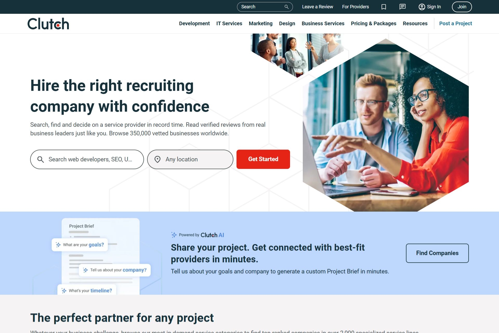Expand the Development menu
499x333 pixels.
tap(194, 23)
